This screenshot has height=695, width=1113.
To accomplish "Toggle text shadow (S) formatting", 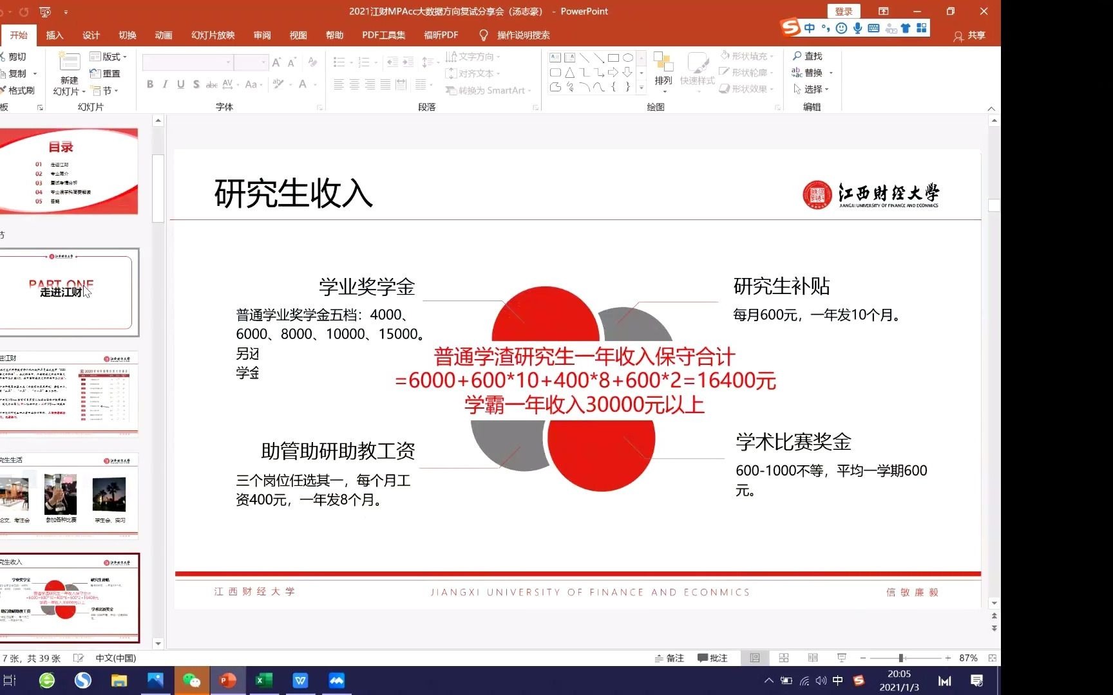I will [196, 84].
